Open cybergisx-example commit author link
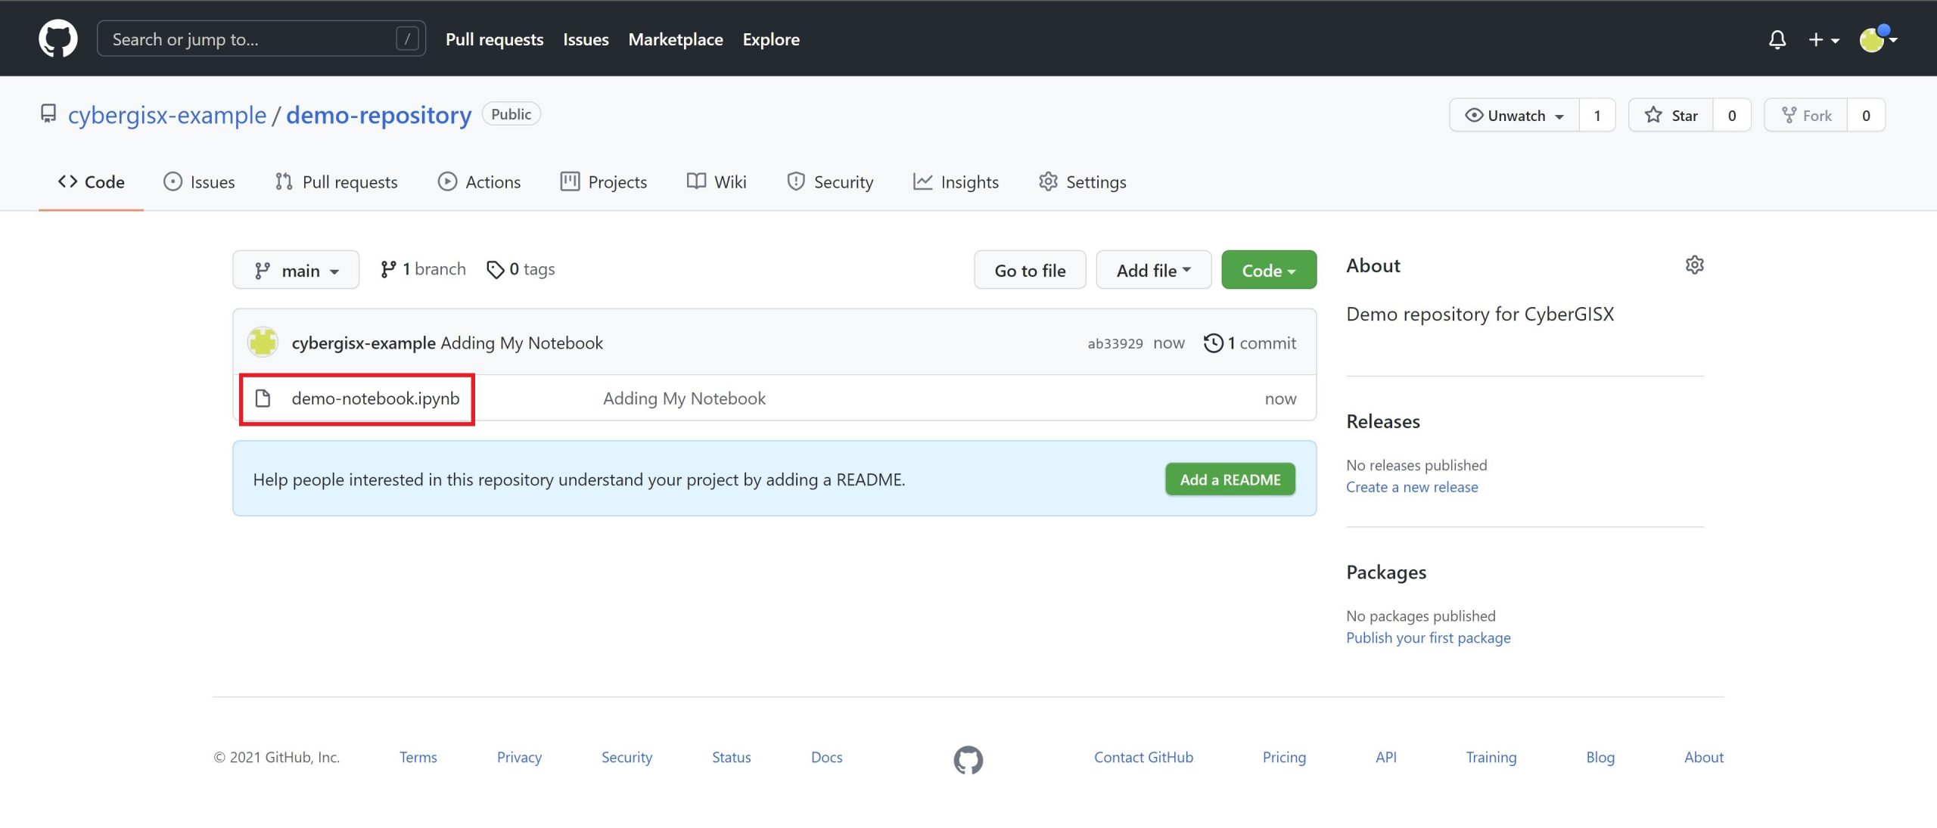This screenshot has width=1937, height=828. 364,343
